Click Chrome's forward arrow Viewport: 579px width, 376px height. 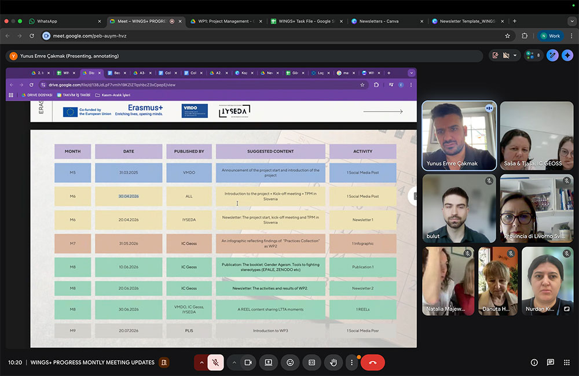[x=20, y=36]
